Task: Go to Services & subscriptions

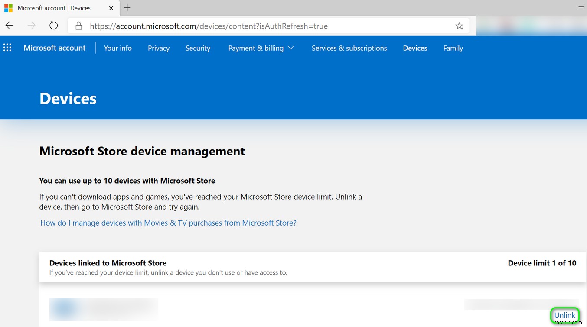Action: pos(349,48)
